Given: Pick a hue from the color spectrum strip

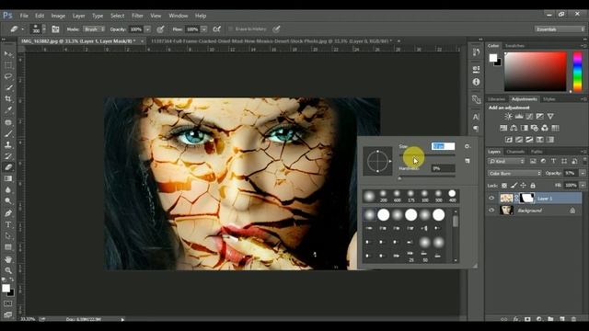Looking at the screenshot, I should coord(577,72).
